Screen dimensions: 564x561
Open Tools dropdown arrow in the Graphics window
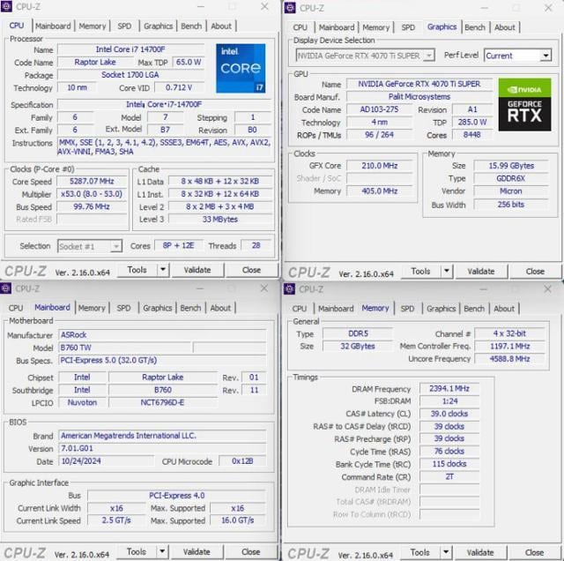coord(447,271)
